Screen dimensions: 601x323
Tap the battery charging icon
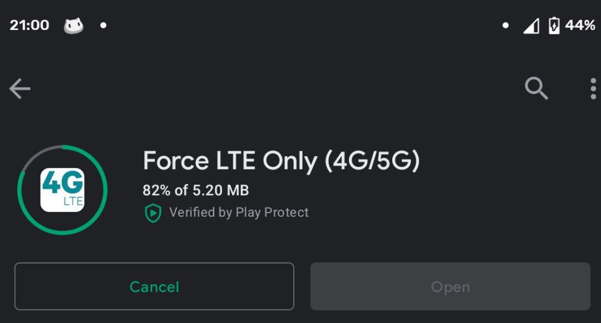(554, 25)
